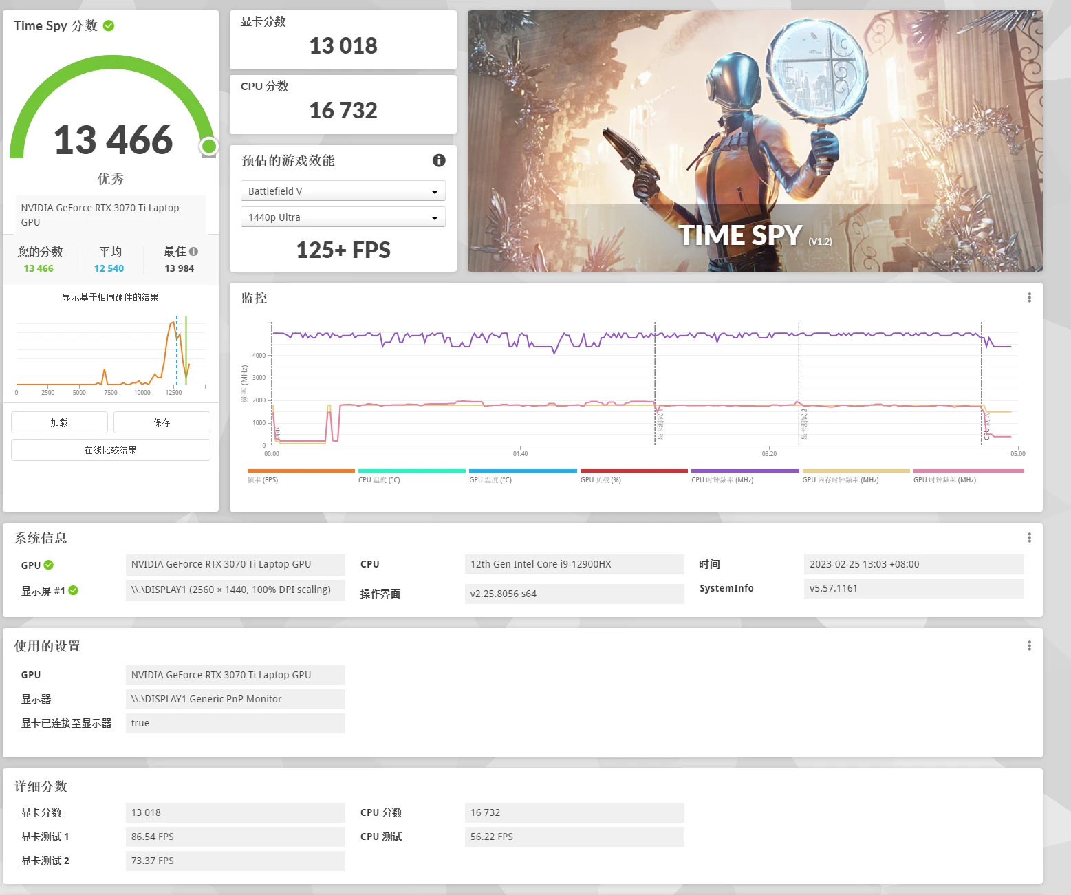Toggle the CPU 时钟频率 (MHz) purple legend item
The width and height of the screenshot is (1071, 895).
pyautogui.click(x=745, y=476)
